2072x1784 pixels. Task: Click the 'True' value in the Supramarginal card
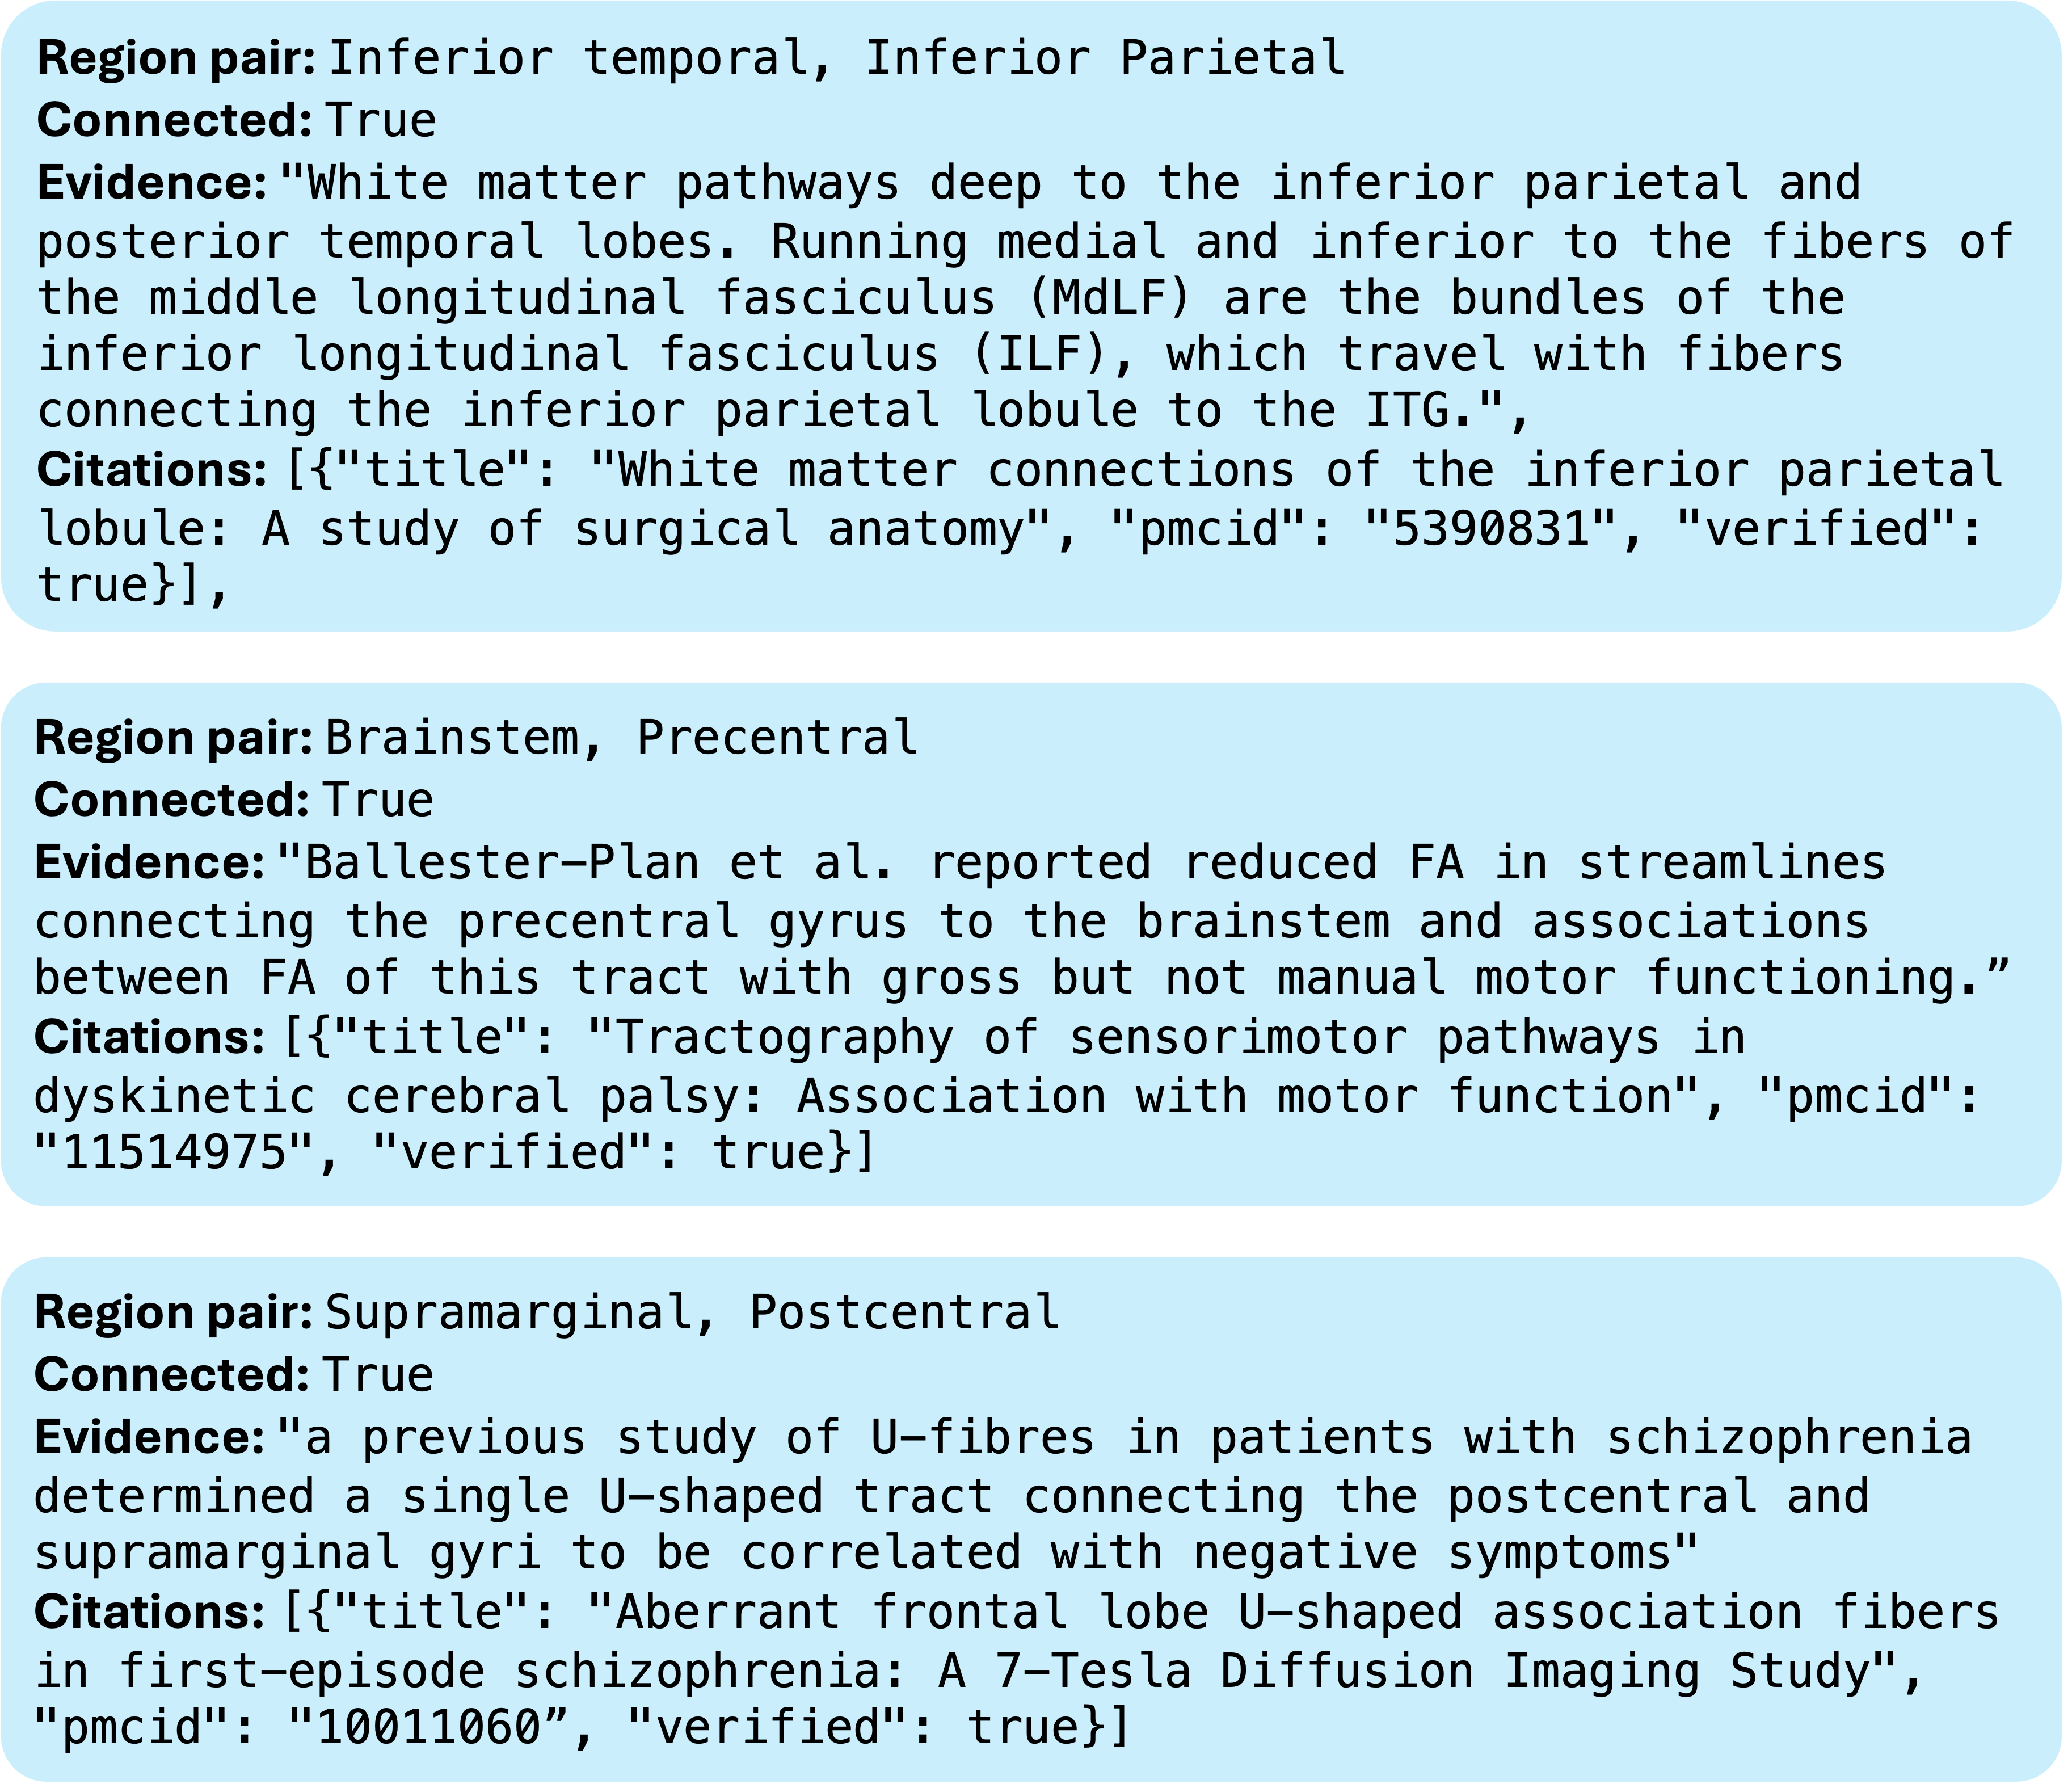point(378,1375)
